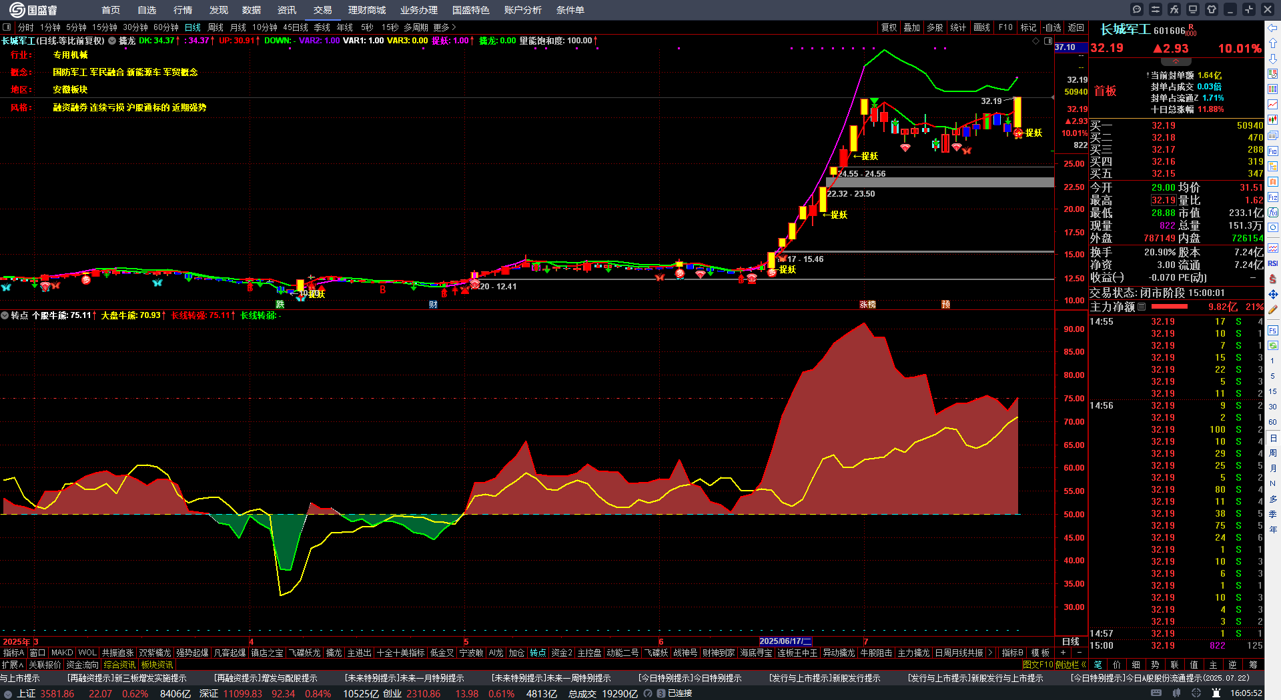Open the red line trend chart sidebar icon
Screen dimensions: 1281x700
[x=1273, y=105]
